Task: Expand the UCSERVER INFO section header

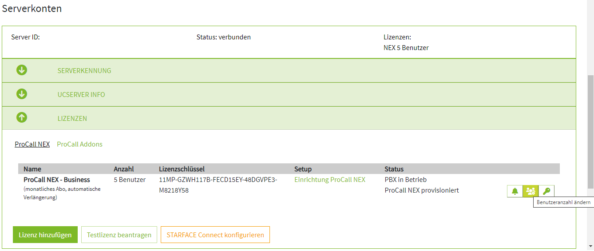Action: pyautogui.click(x=81, y=95)
